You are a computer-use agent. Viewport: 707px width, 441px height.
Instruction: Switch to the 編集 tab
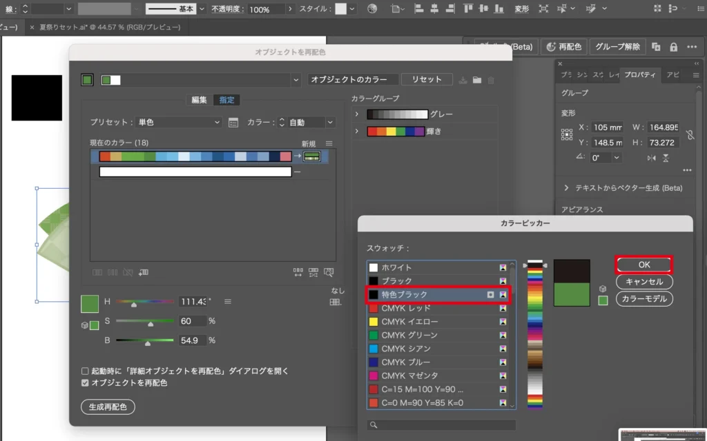(199, 100)
